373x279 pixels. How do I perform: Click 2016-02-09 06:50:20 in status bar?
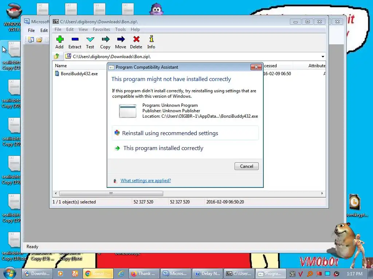click(225, 202)
